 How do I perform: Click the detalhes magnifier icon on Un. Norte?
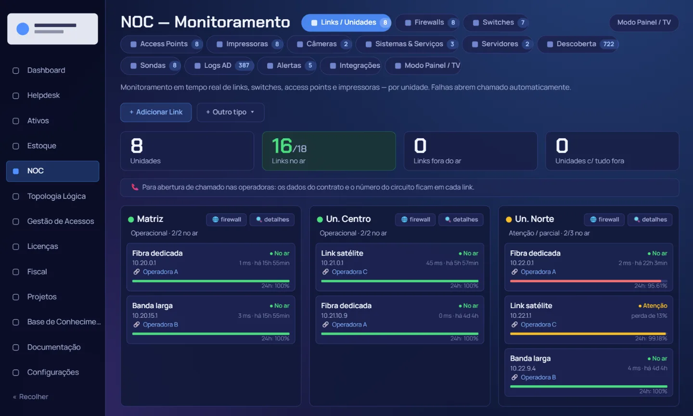[637, 220]
